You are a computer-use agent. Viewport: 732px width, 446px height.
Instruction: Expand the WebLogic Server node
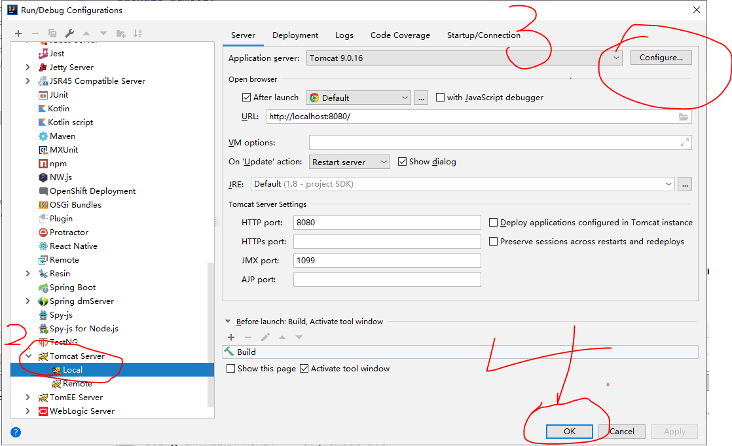tap(27, 411)
